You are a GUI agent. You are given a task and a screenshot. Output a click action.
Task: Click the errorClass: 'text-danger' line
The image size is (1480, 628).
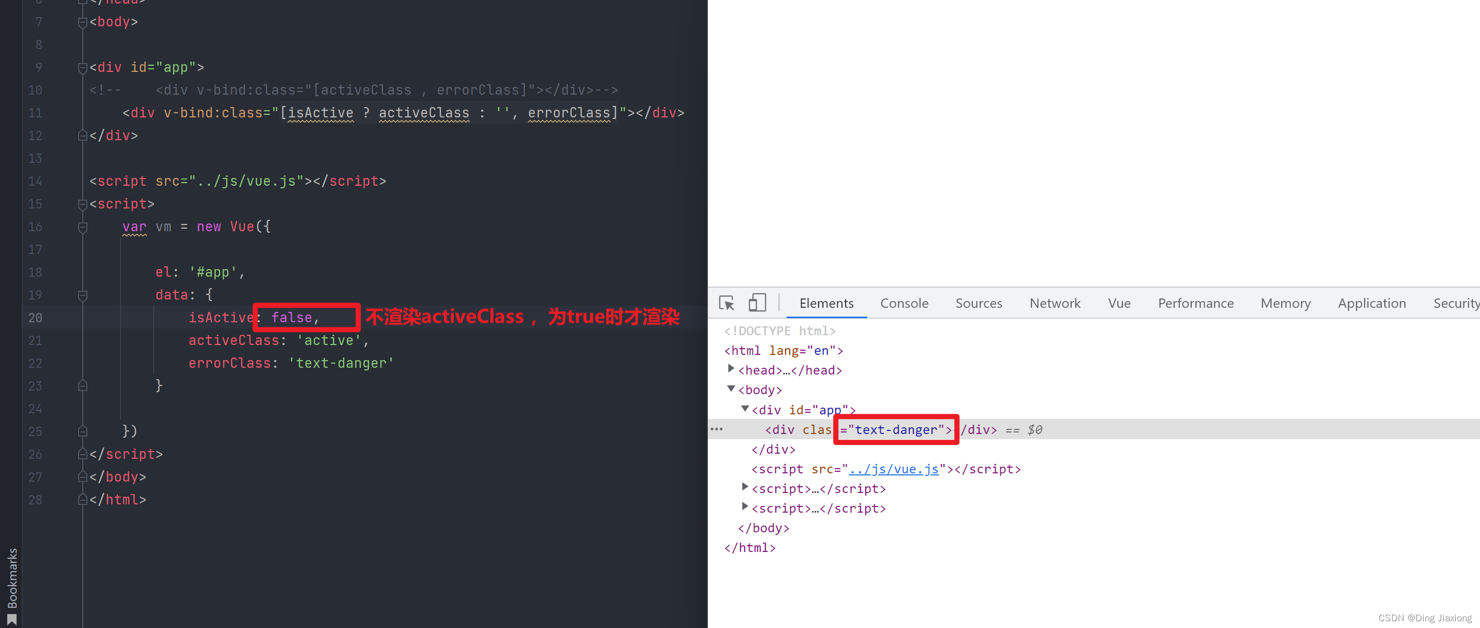pyautogui.click(x=291, y=363)
